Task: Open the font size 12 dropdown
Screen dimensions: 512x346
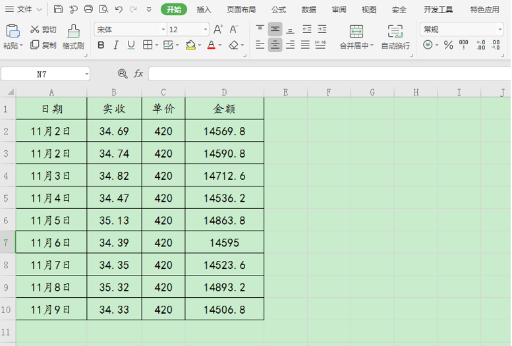Action: (x=206, y=30)
